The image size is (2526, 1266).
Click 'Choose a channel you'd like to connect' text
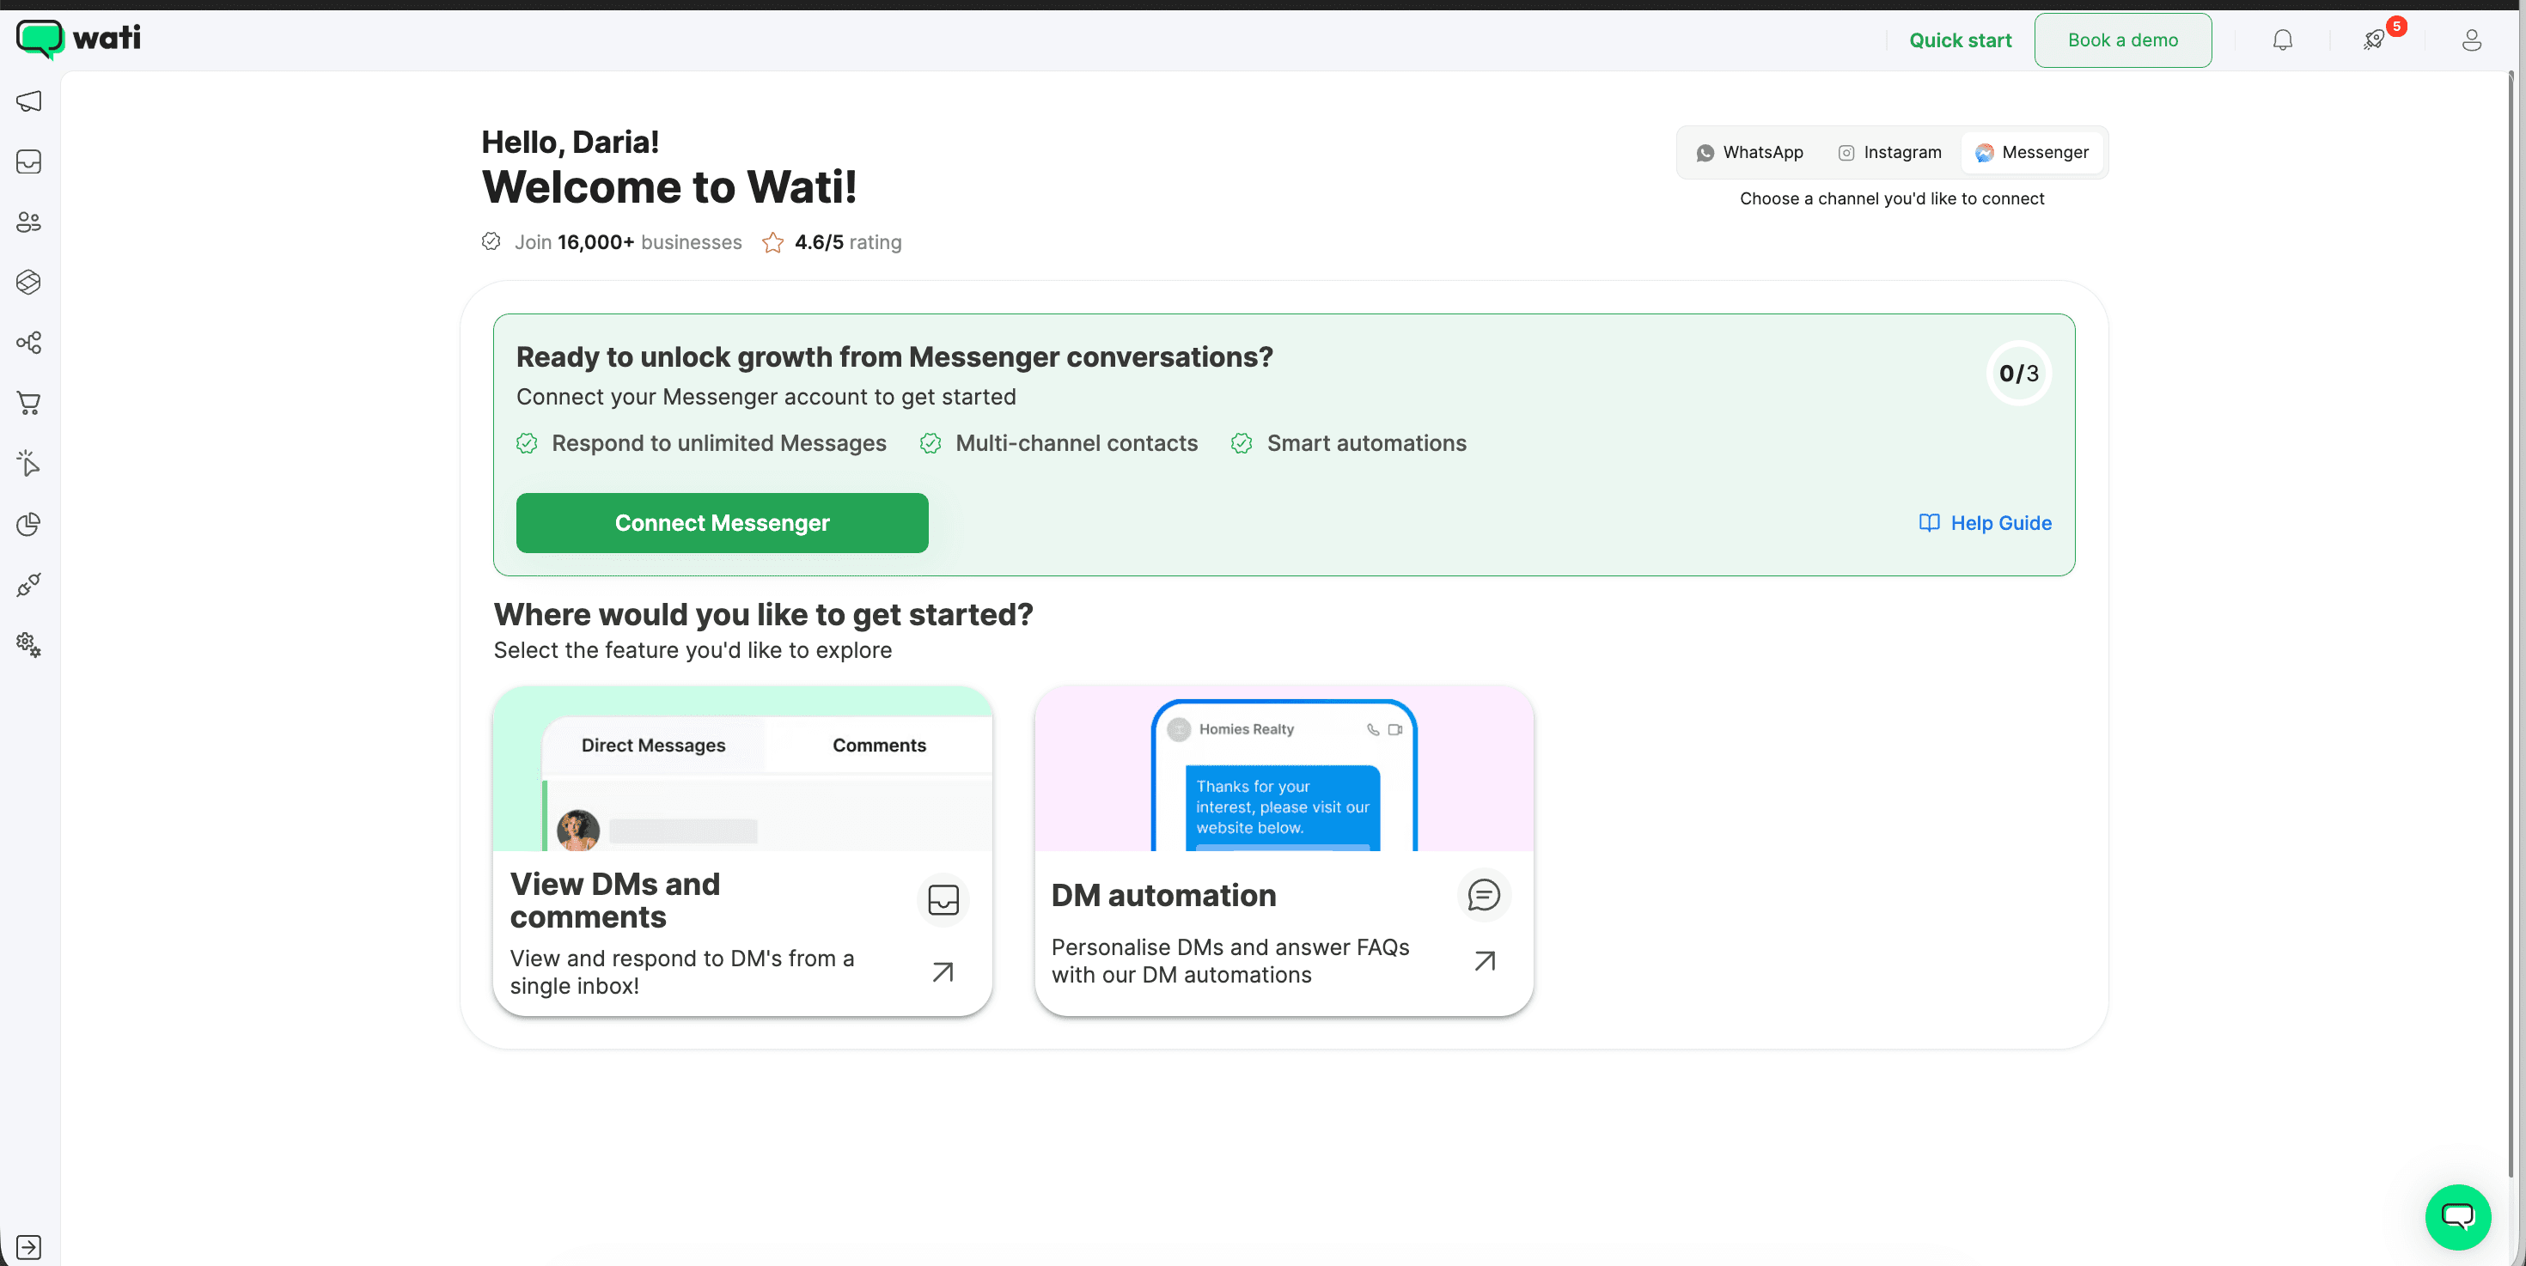click(x=1892, y=199)
